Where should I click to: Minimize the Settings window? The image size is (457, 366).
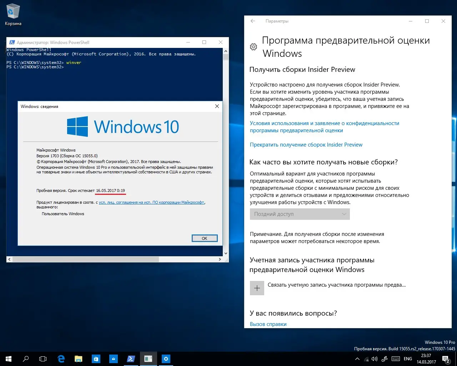tap(411, 21)
